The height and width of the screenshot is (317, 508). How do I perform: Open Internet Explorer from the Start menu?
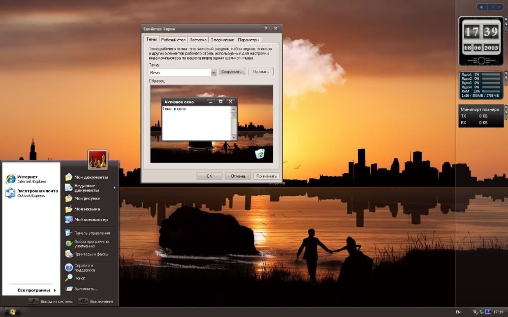(30, 179)
